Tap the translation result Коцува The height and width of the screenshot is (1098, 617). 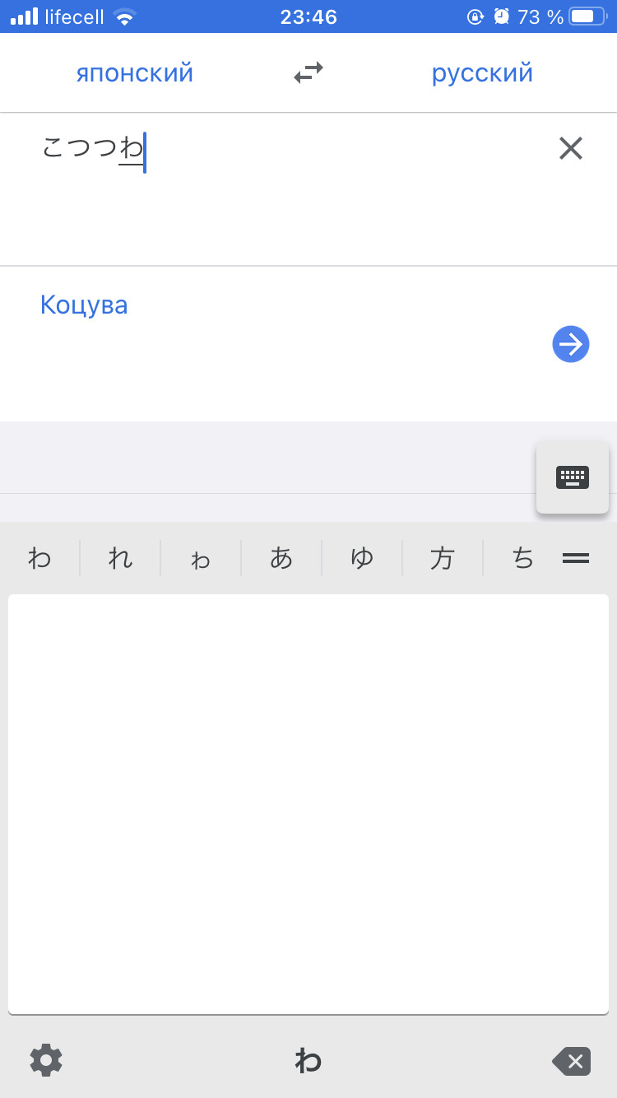click(84, 305)
